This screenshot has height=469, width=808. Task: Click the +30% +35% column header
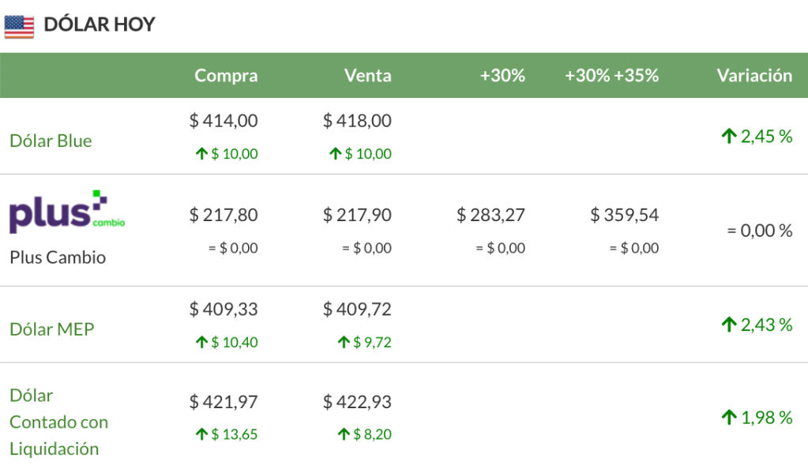click(611, 76)
